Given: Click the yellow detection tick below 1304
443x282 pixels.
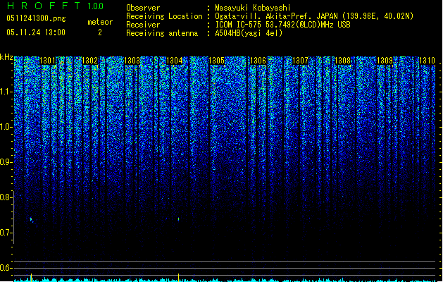Looking at the screenshot, I should [179, 278].
